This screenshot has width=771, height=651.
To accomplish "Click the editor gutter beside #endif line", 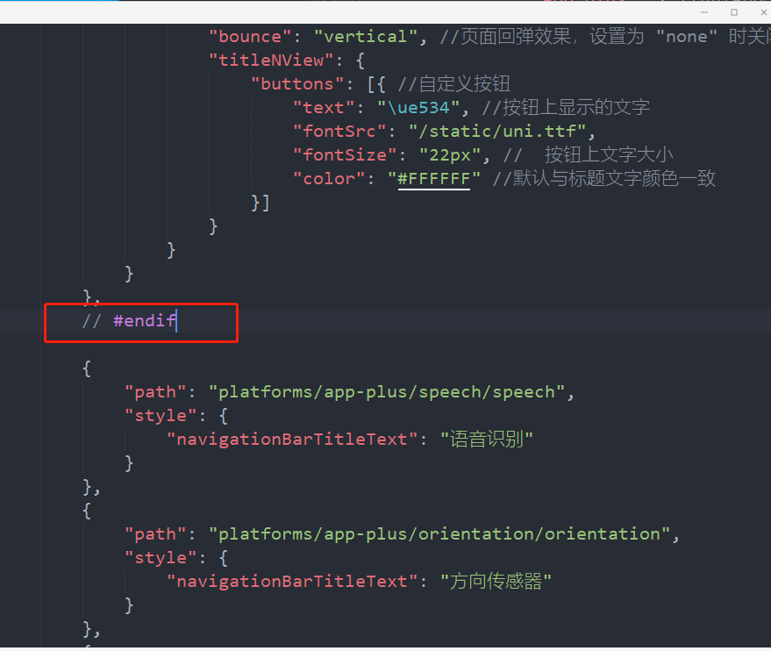I will tap(22, 320).
